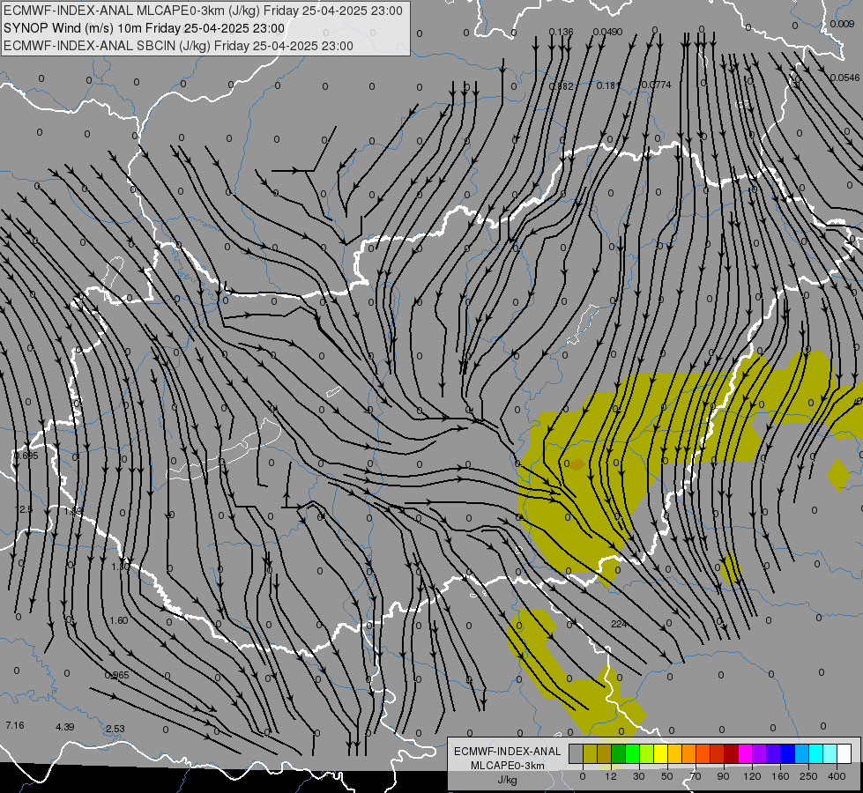Select the map value 0.181
863x793 pixels.
click(608, 85)
